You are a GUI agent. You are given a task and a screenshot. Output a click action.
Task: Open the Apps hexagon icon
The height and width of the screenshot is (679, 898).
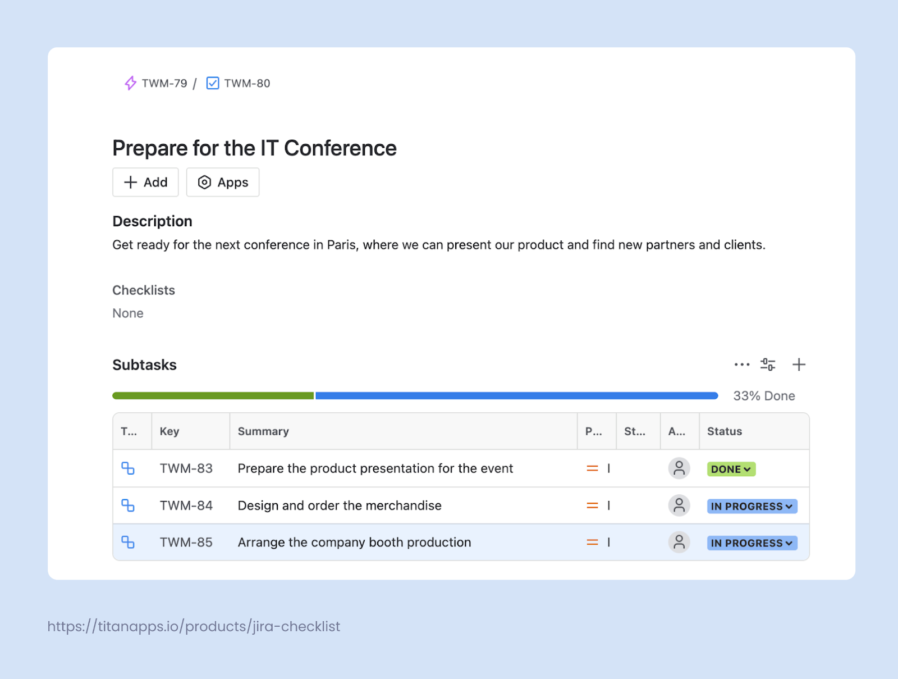click(x=205, y=182)
